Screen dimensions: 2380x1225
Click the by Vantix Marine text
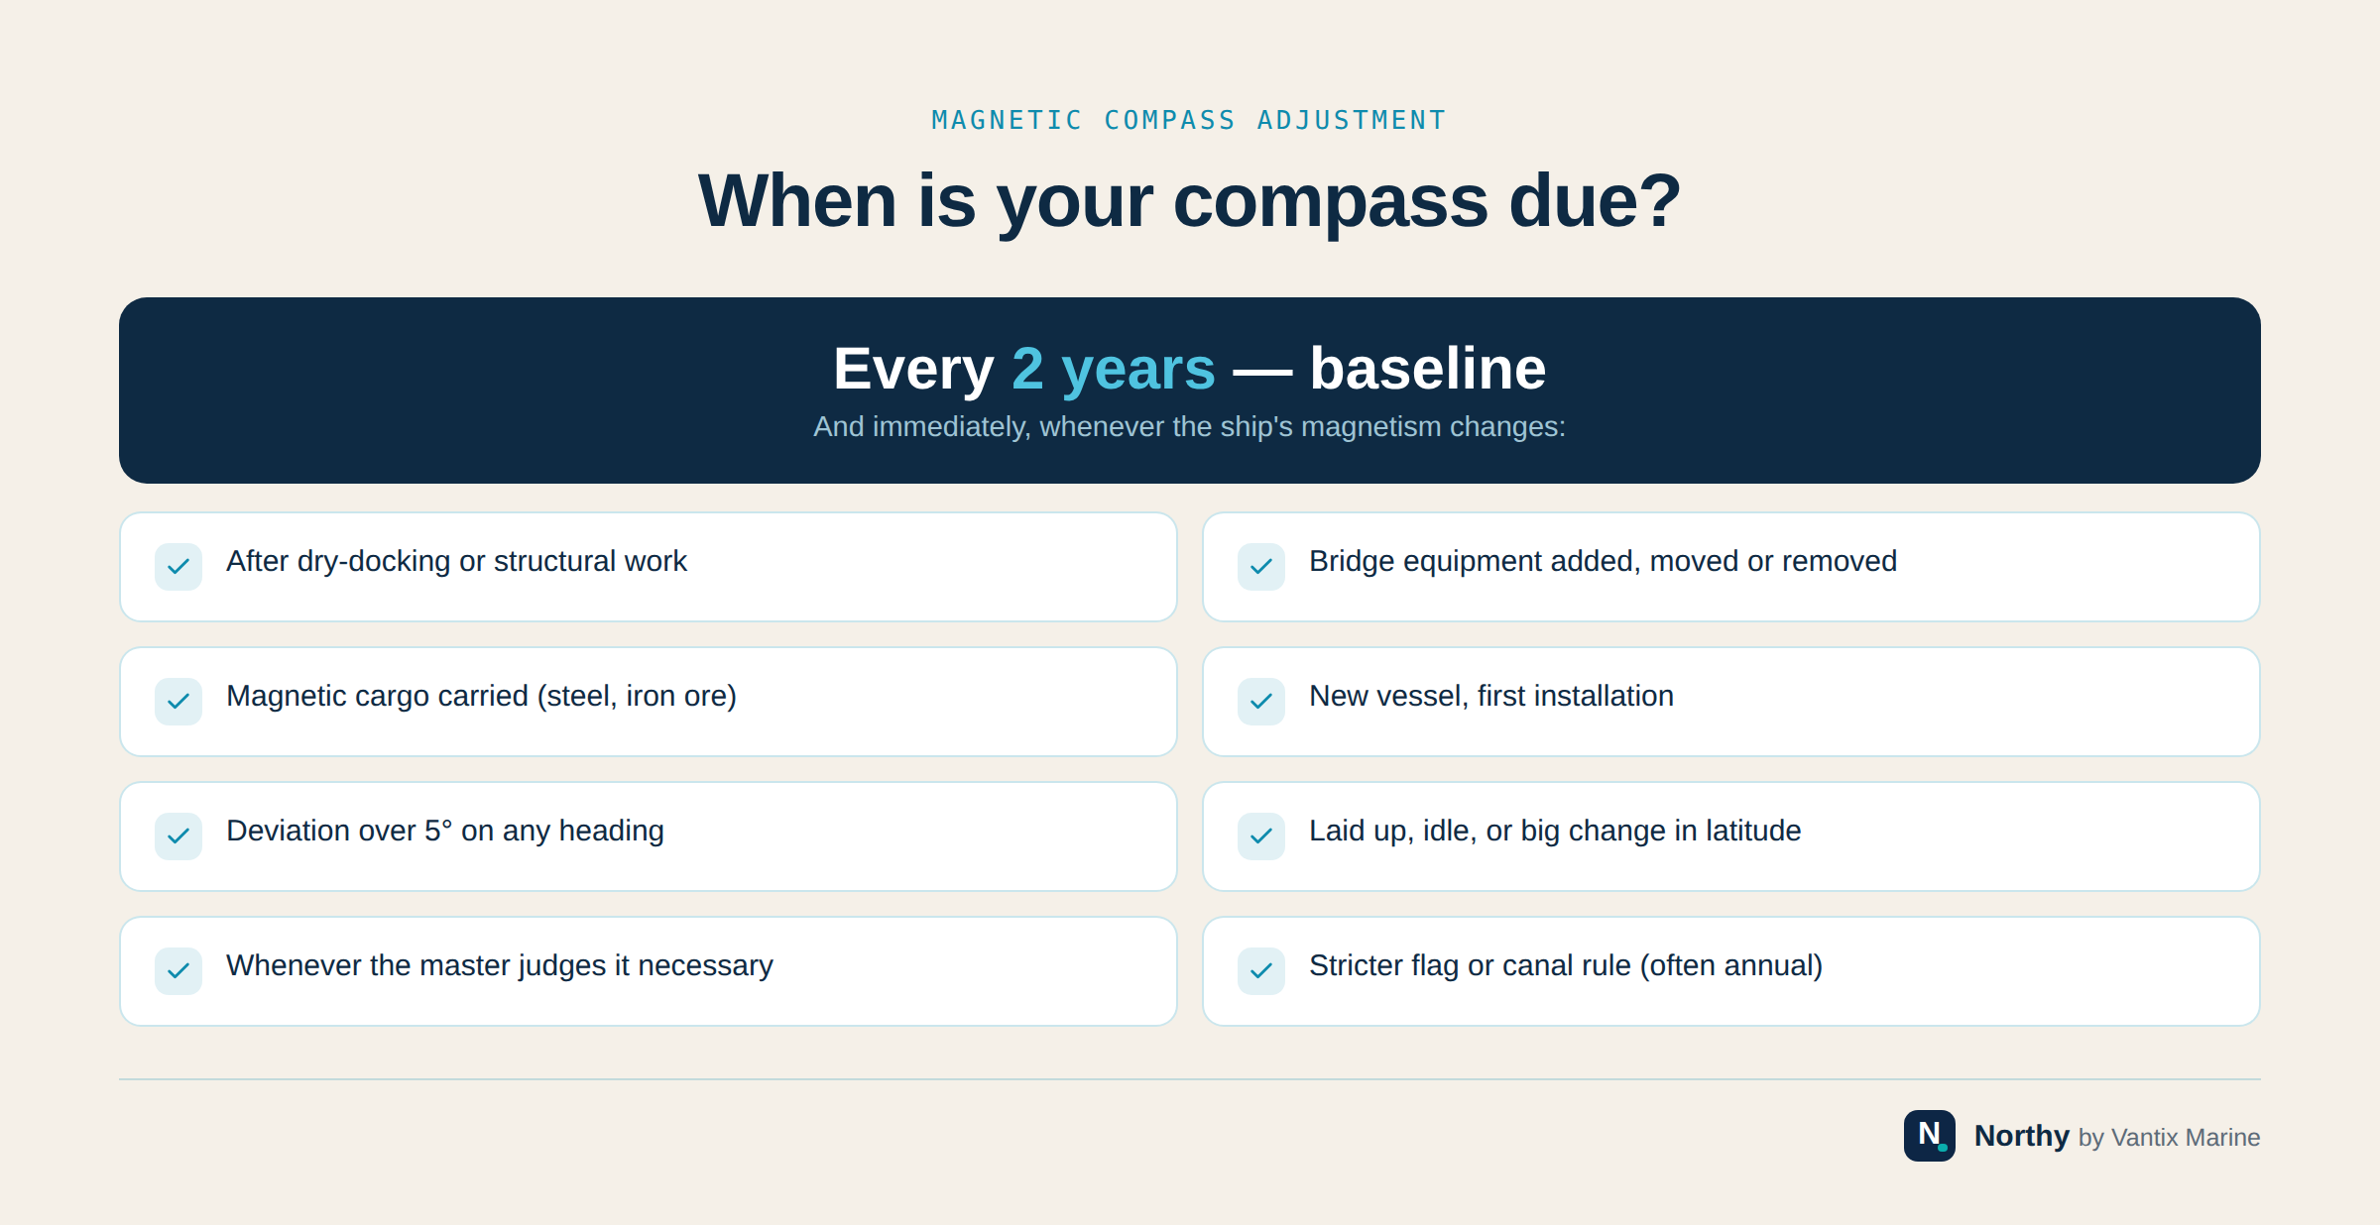coord(2169,1138)
